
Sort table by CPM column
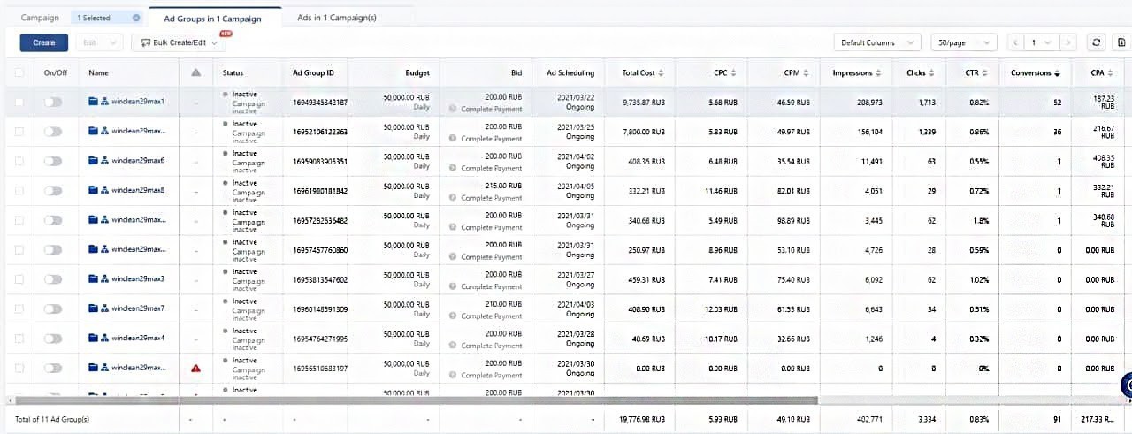(807, 73)
